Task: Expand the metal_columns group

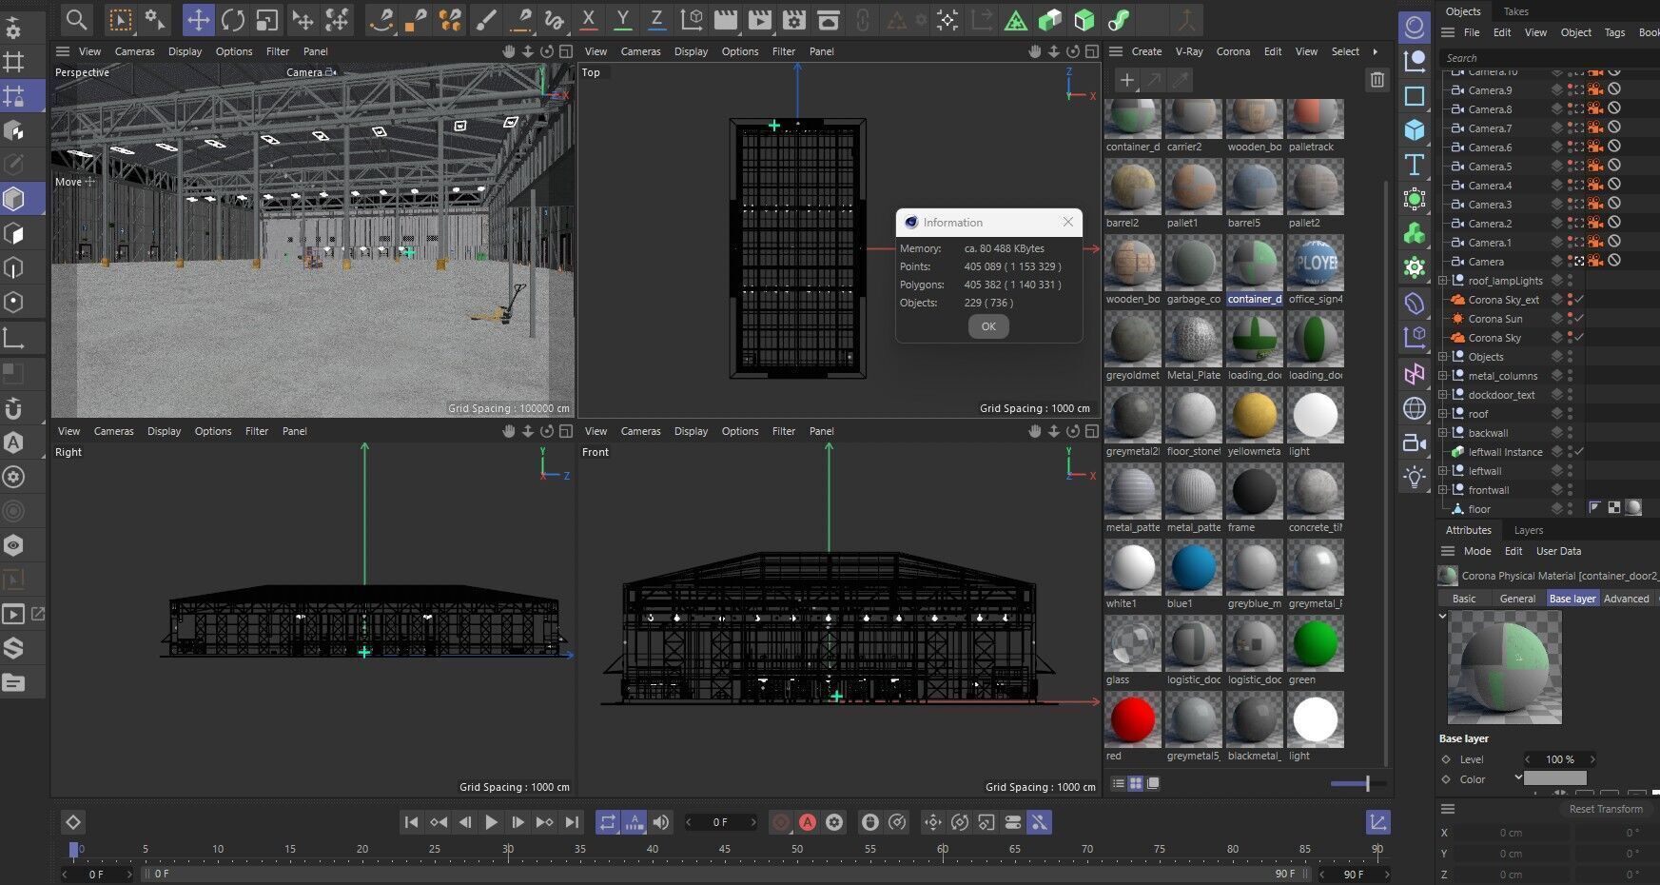Action: tap(1443, 376)
